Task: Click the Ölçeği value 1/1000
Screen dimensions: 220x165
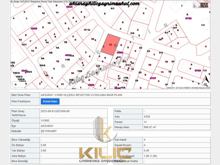Action: point(45,120)
